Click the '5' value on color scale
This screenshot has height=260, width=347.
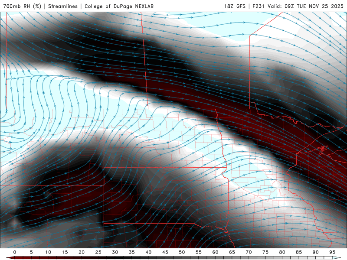coord(31,252)
